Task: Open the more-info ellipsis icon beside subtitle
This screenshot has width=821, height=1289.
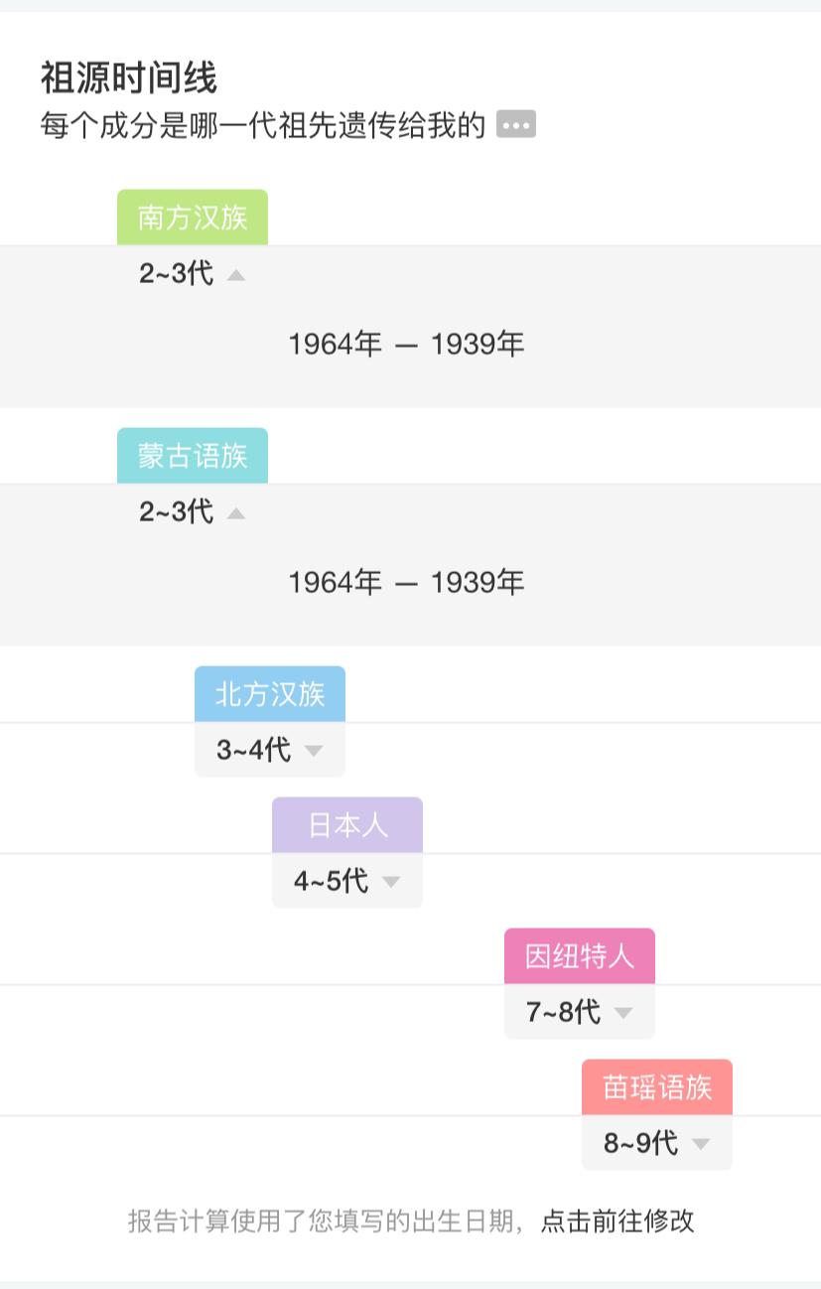Action: pos(515,125)
